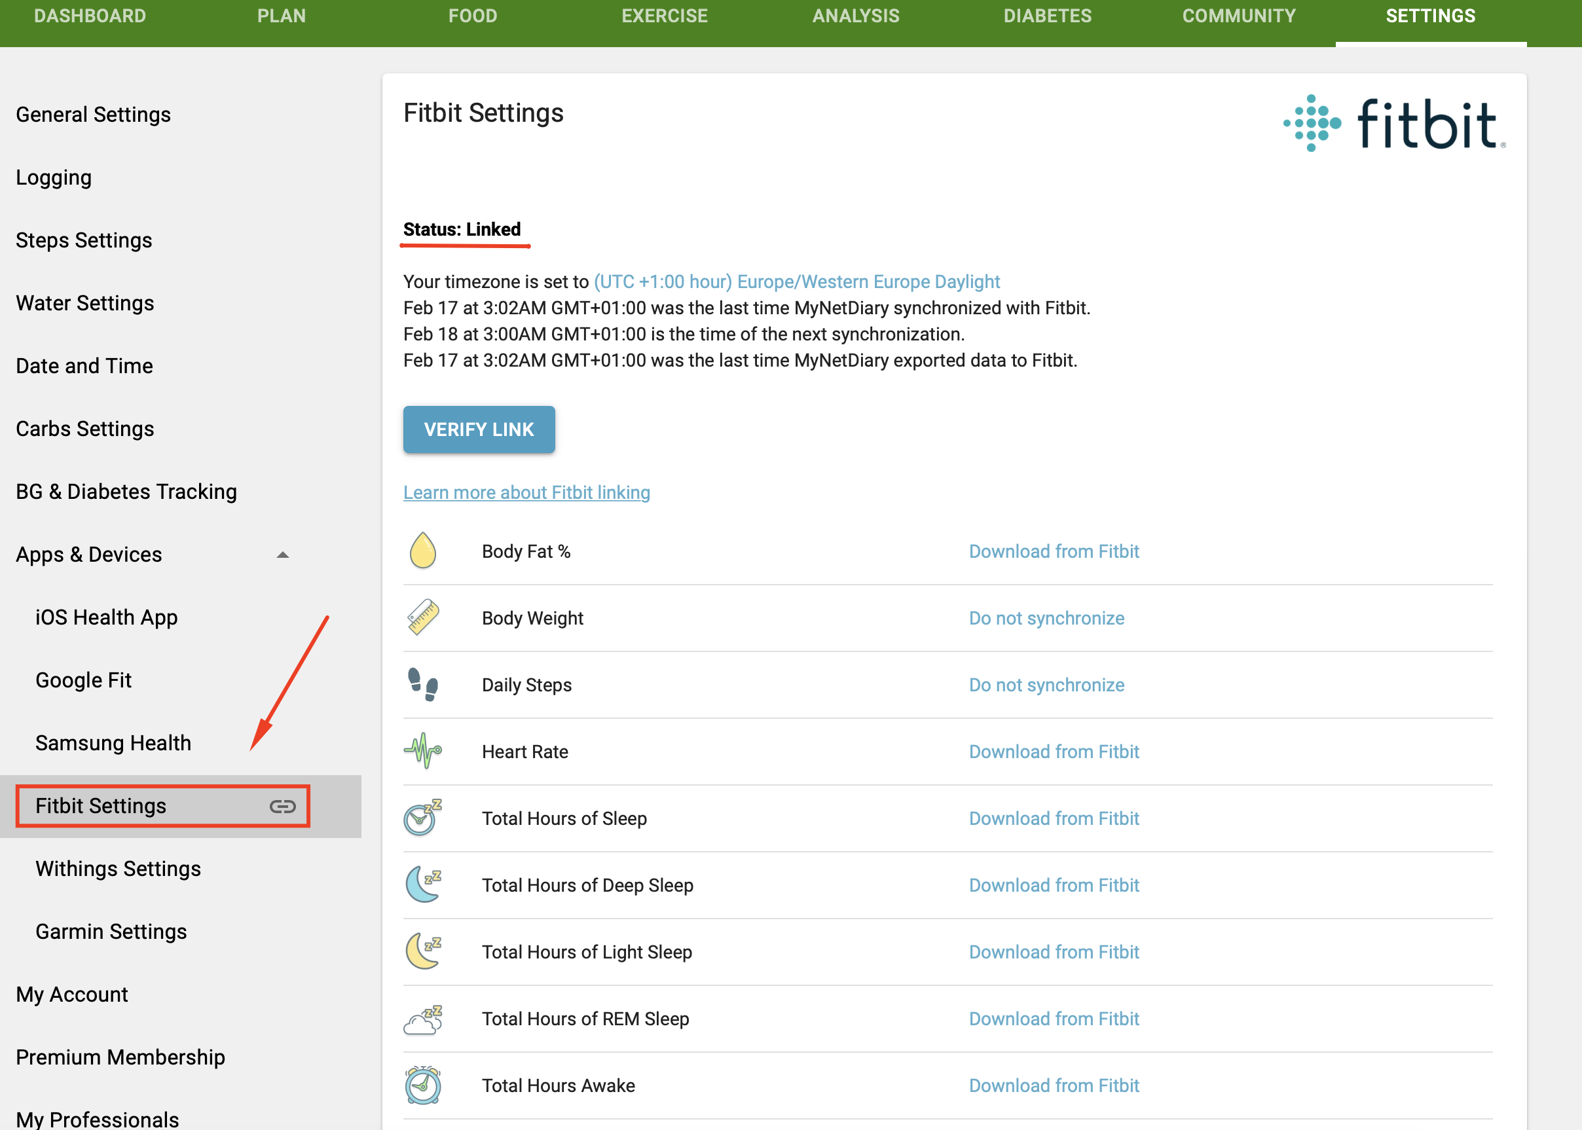Click the Total Hours Awake alarm icon
This screenshot has height=1130, width=1582.
coord(422,1085)
